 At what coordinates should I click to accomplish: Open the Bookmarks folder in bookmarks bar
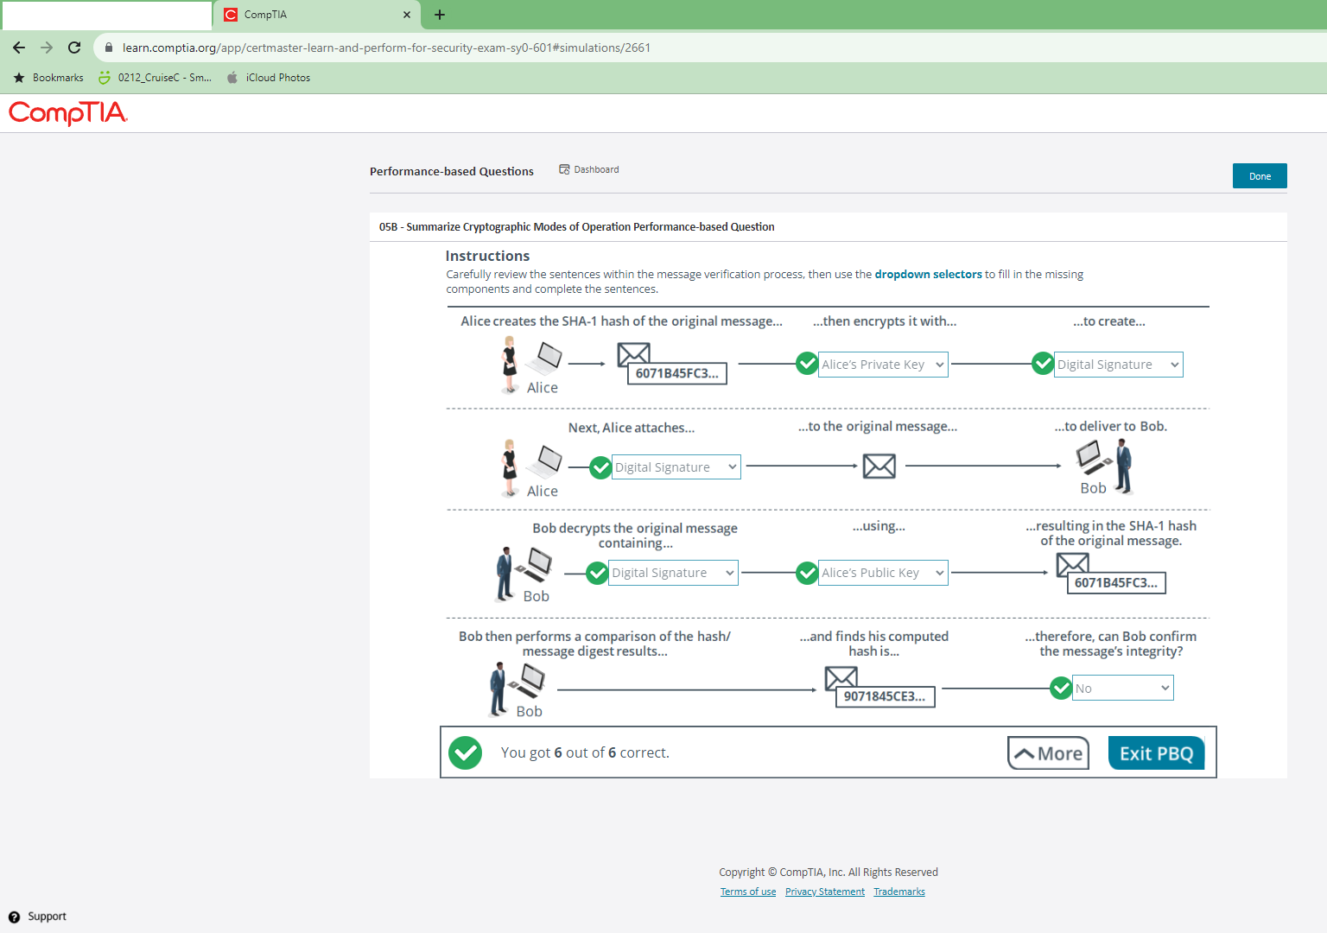click(49, 78)
